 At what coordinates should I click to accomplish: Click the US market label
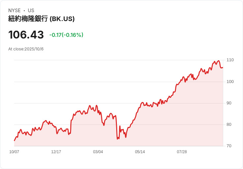click(x=31, y=11)
